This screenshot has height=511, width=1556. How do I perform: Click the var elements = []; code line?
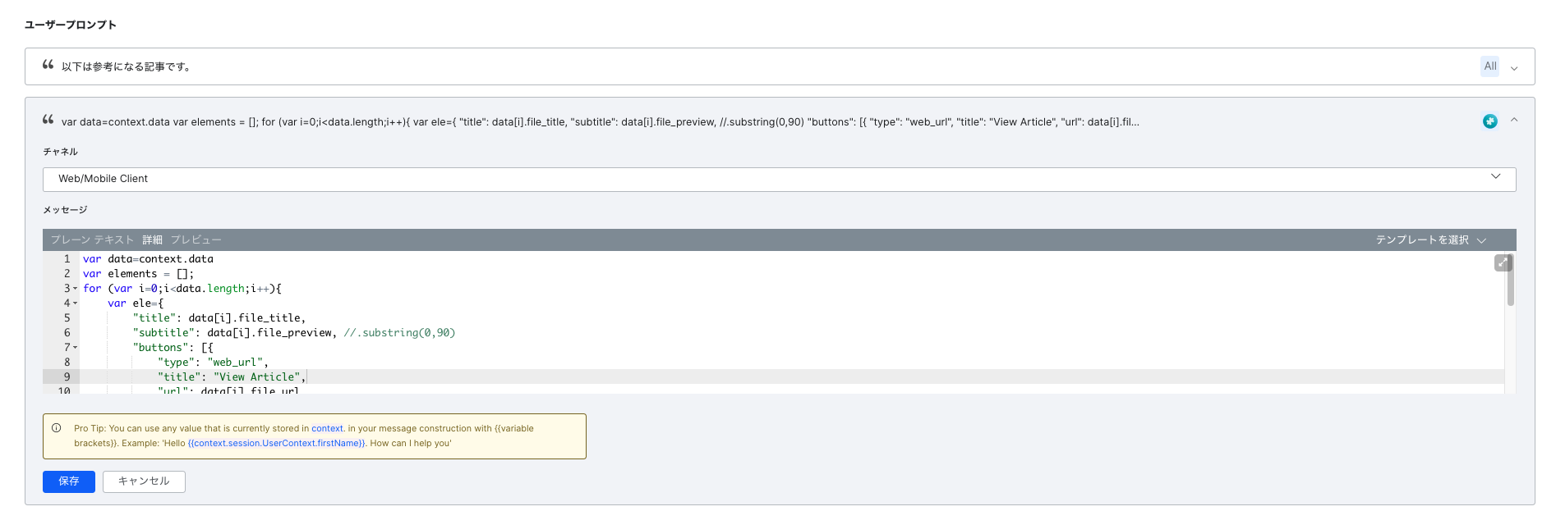pyautogui.click(x=138, y=274)
